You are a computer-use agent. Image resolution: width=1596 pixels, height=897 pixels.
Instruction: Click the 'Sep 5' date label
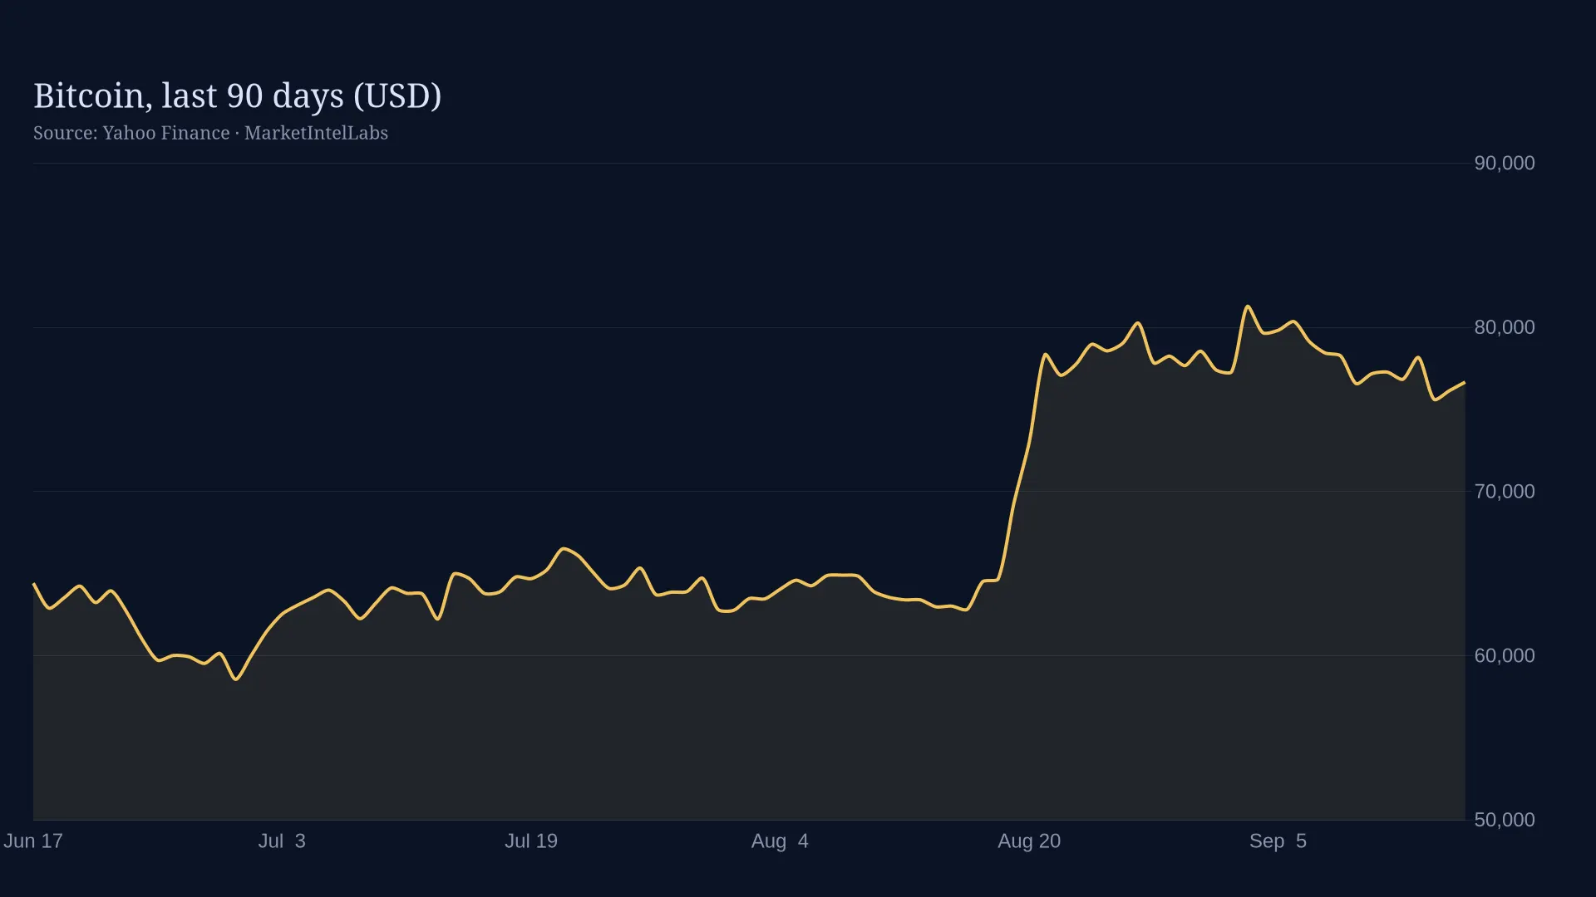pyautogui.click(x=1278, y=841)
